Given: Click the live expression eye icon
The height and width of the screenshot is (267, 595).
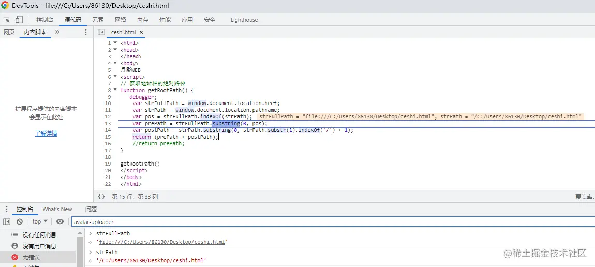Looking at the screenshot, I should pos(60,221).
